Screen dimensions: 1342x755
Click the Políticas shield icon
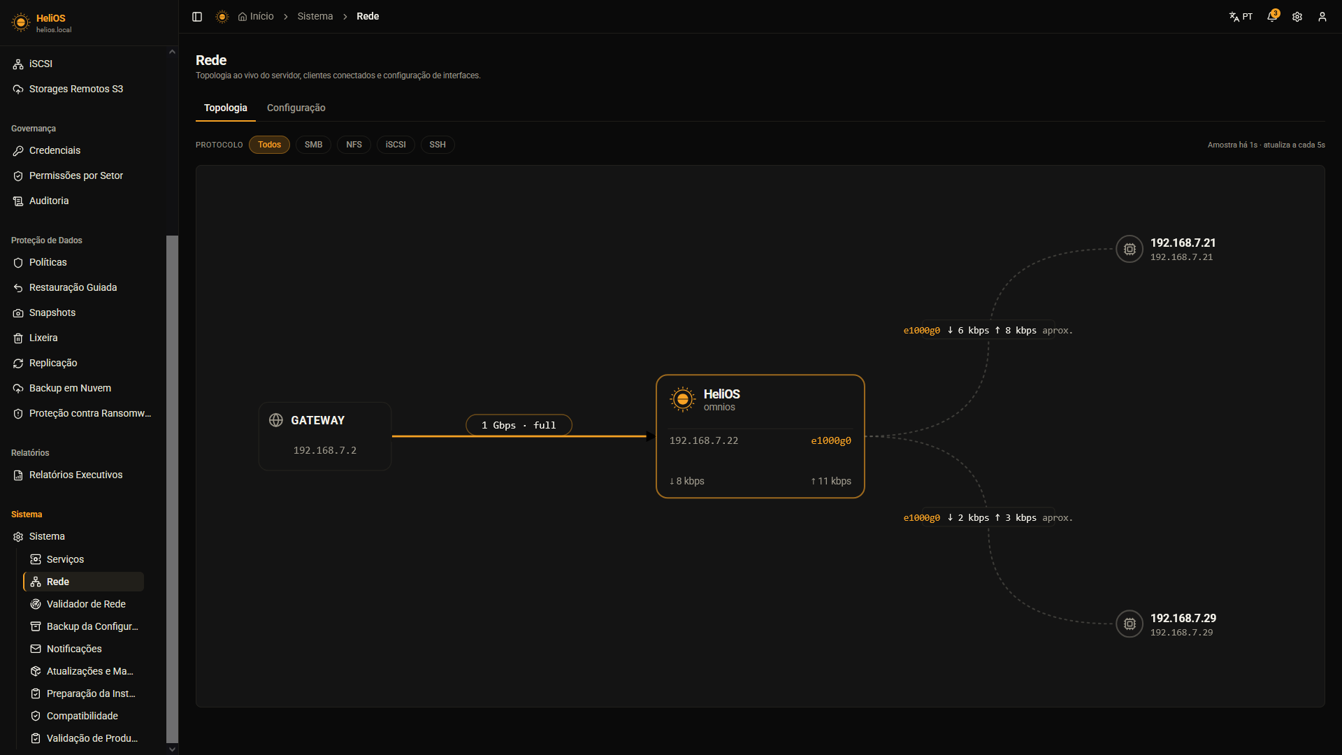point(18,263)
